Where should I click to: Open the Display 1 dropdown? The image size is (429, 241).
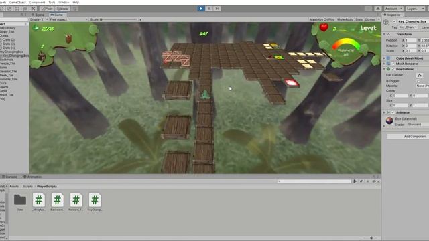(x=39, y=19)
